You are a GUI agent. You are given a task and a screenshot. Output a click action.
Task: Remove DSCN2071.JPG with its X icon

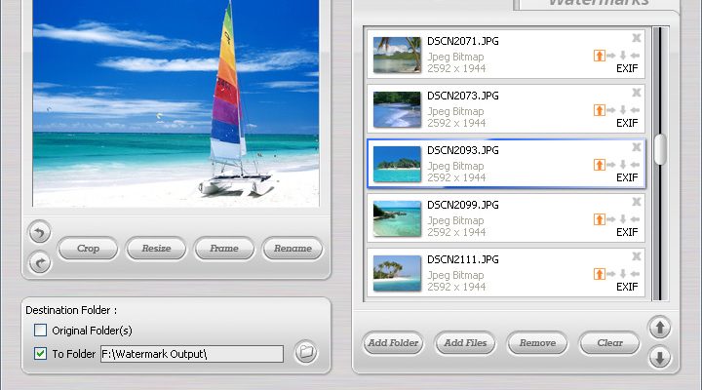coord(636,38)
